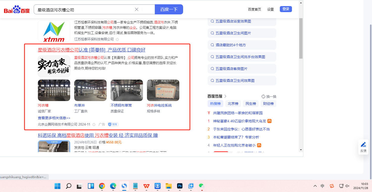Open the xtmm company logo thumbnail
The image size is (372, 192).
(x=54, y=31)
